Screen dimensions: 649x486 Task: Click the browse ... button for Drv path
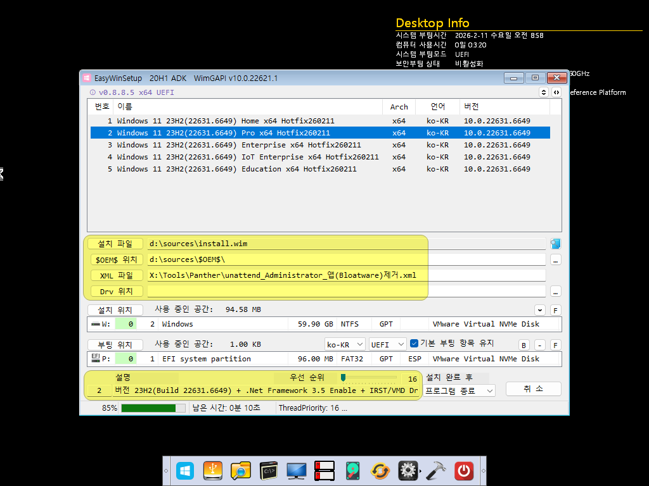[x=555, y=292]
